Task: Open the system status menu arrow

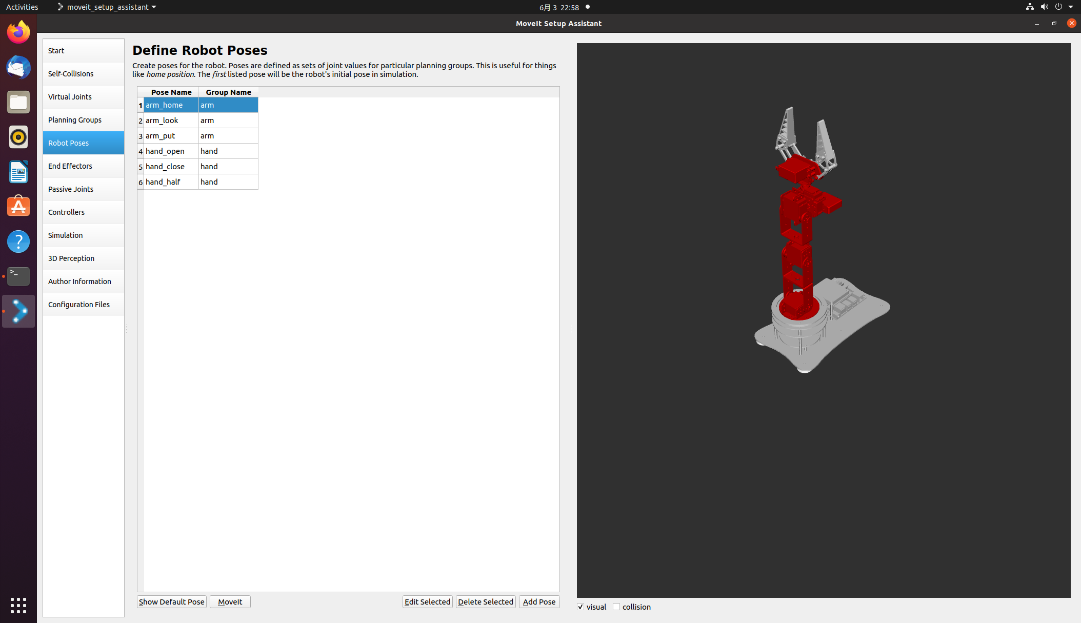Action: click(1071, 7)
